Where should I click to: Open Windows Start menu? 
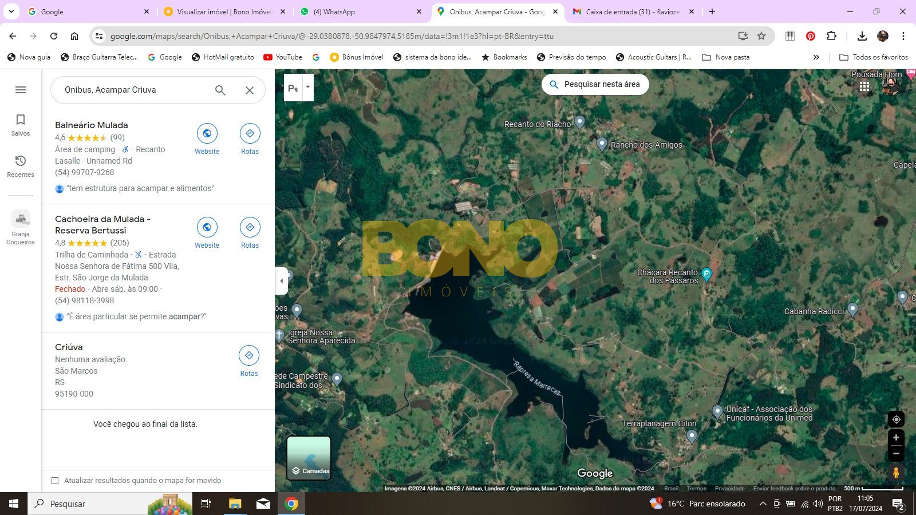point(14,504)
